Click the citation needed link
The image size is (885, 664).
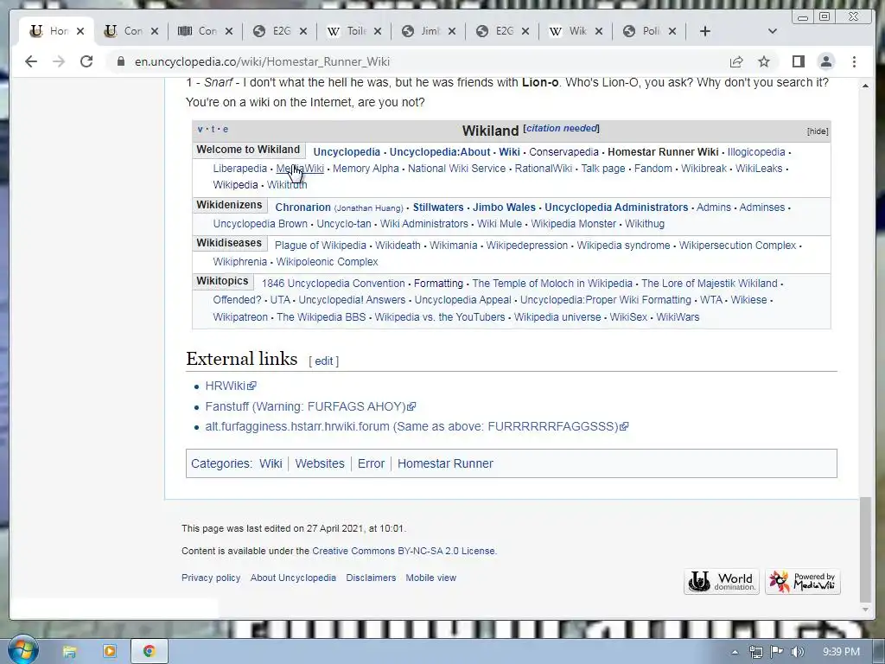tap(562, 128)
